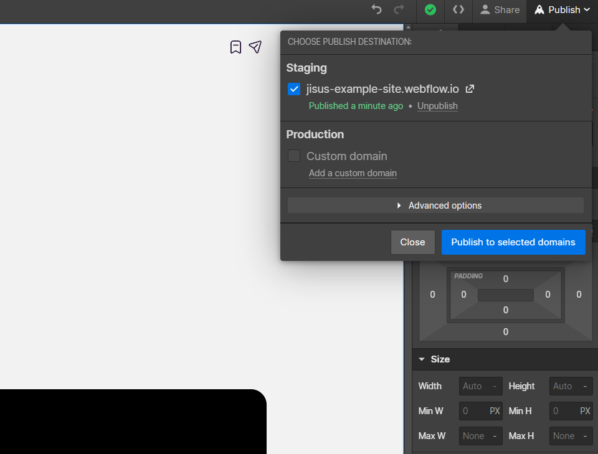Click Add a custom domain link

[x=353, y=173]
